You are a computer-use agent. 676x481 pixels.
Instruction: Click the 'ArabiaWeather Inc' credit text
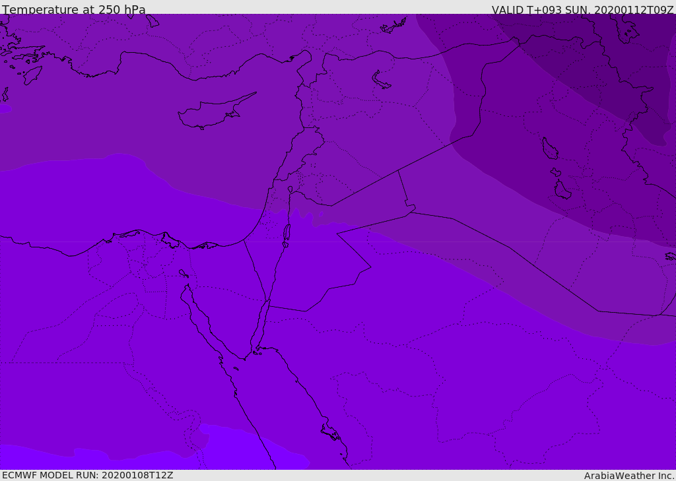(628, 476)
